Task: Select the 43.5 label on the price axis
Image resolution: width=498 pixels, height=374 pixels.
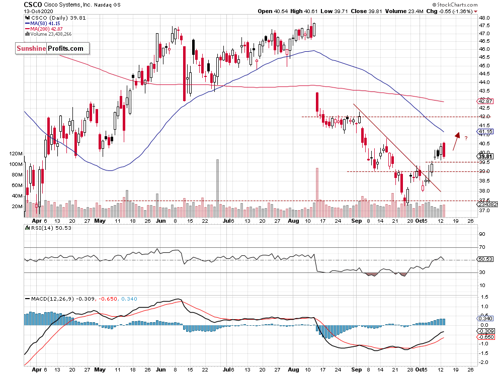Action: (484, 91)
